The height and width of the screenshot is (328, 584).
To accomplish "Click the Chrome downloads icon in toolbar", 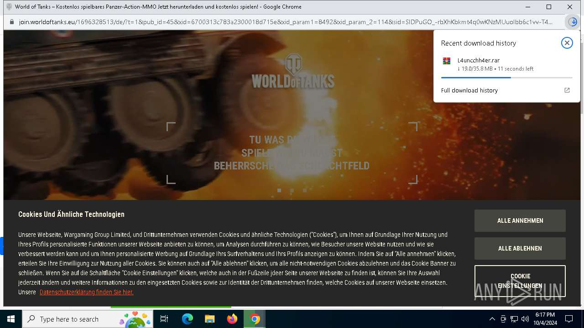I will [572, 21].
